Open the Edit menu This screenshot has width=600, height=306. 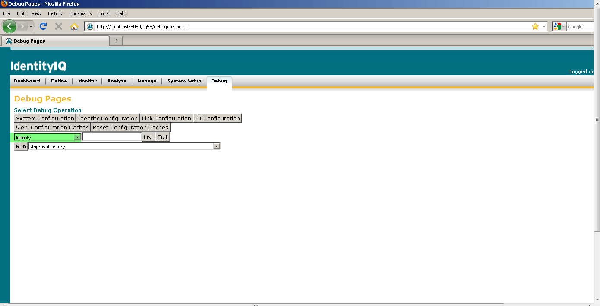coord(21,13)
